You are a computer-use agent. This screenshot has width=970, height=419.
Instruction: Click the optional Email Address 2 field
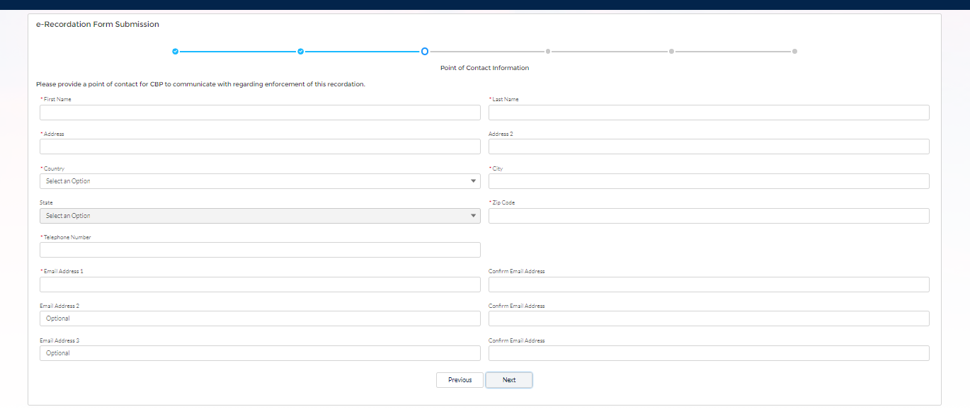(x=260, y=318)
